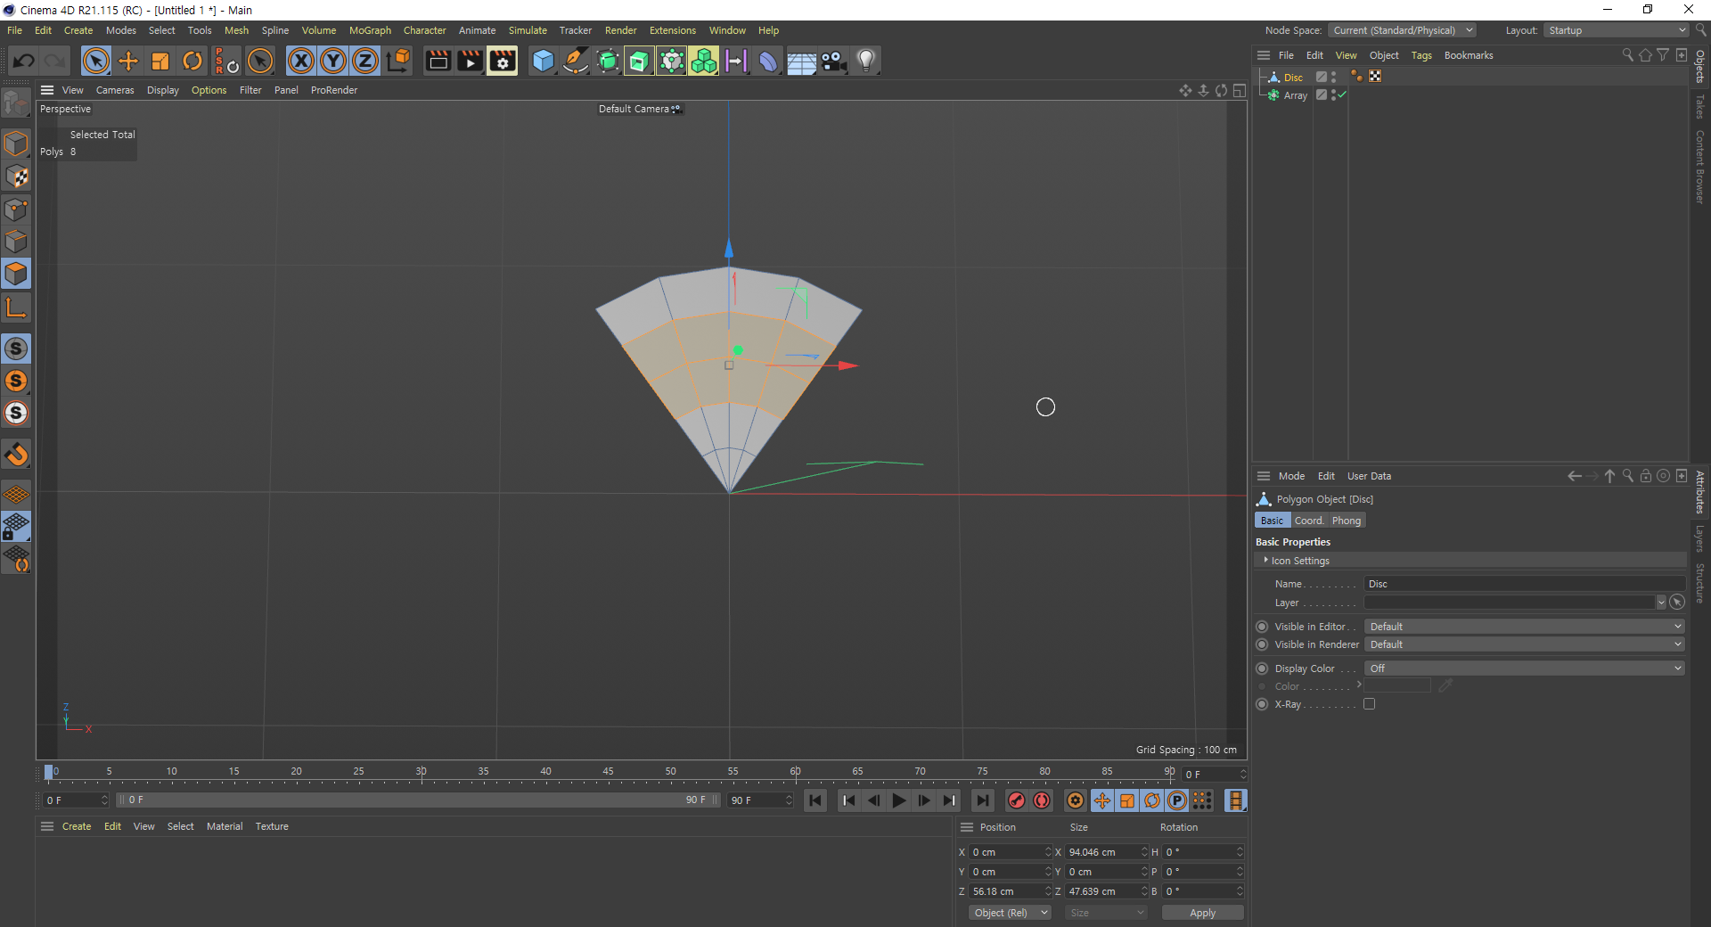
Task: Toggle the Display Color radio dot
Action: [1262, 669]
